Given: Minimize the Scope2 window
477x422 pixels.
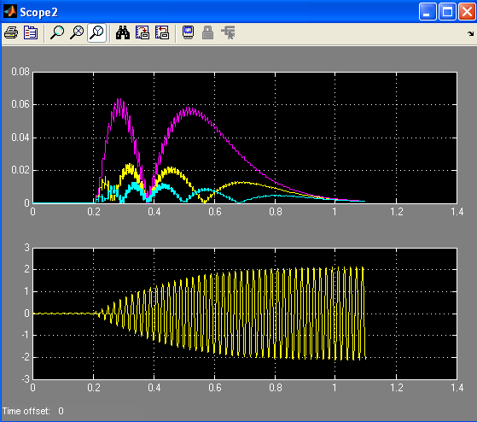Looking at the screenshot, I should [428, 12].
